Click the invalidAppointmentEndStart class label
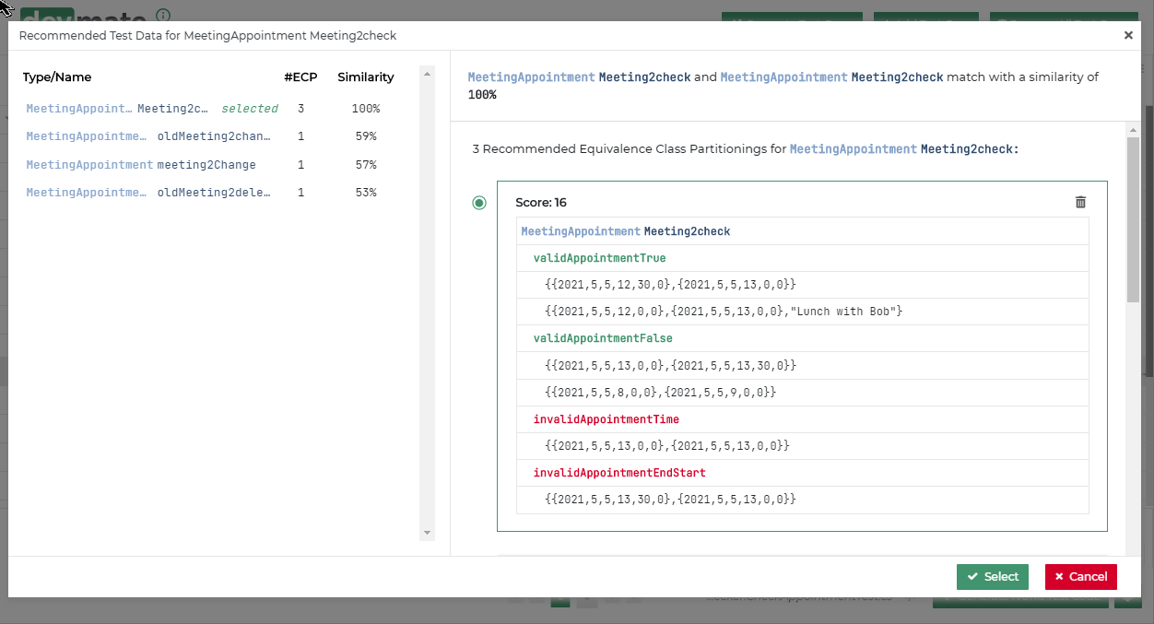1154x624 pixels. [x=619, y=473]
